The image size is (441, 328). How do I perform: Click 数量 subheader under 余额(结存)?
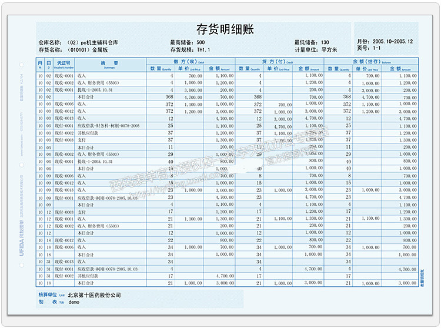[338, 69]
